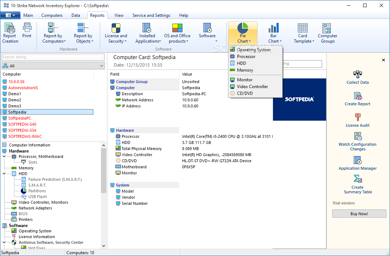Open USB Flash tree item
The width and height of the screenshot is (390, 256).
(37, 197)
